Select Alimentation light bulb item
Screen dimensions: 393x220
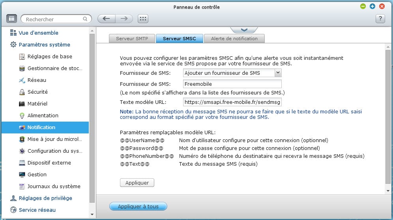(22, 116)
